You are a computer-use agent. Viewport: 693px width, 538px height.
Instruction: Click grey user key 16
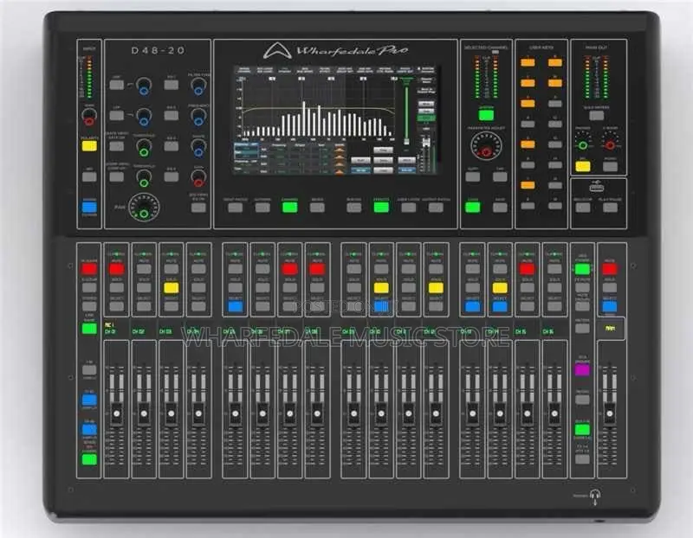click(x=555, y=206)
